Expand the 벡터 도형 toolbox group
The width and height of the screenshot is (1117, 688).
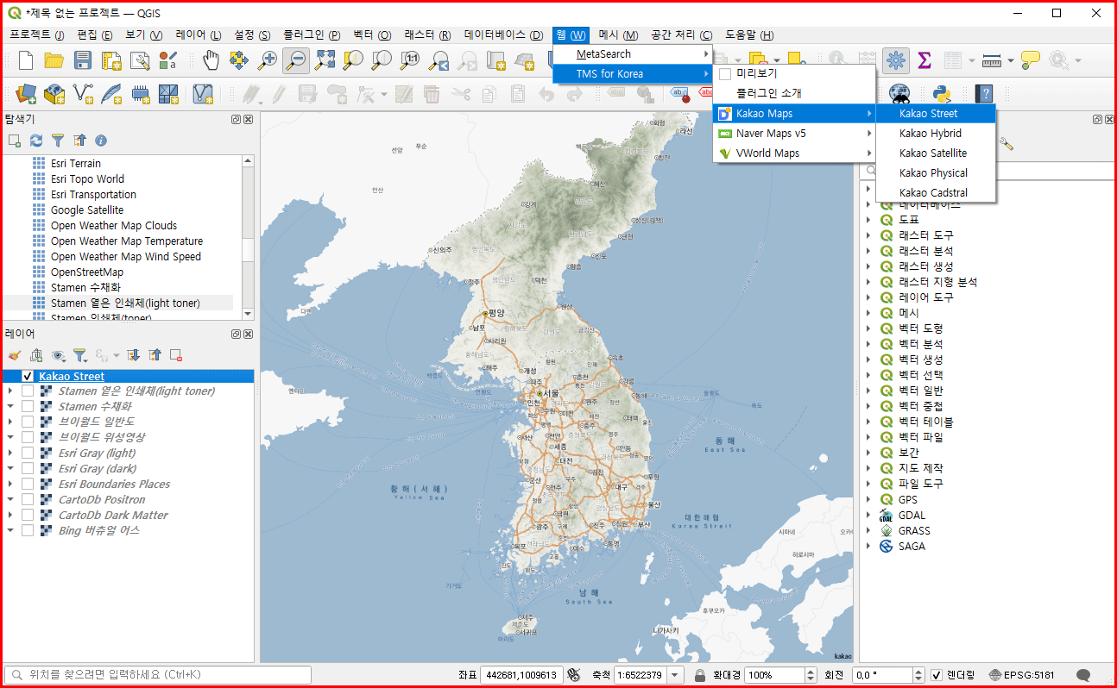pyautogui.click(x=868, y=328)
